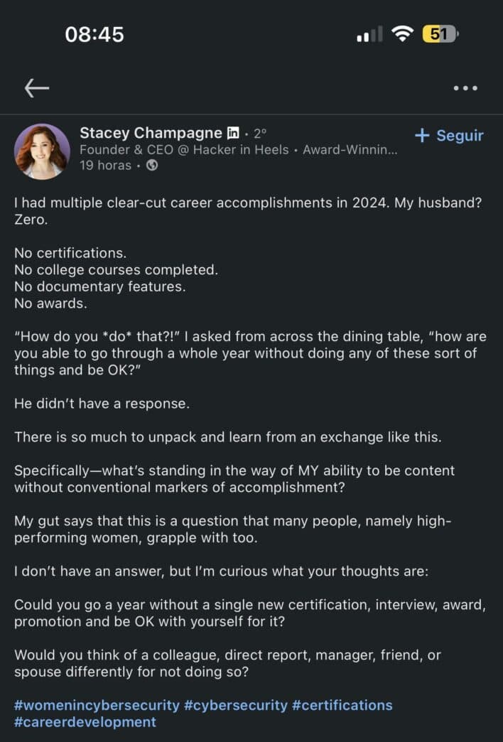Viewport: 503px width, 742px height.
Task: Tap the "19 horas" post timestamp
Action: pyautogui.click(x=105, y=166)
